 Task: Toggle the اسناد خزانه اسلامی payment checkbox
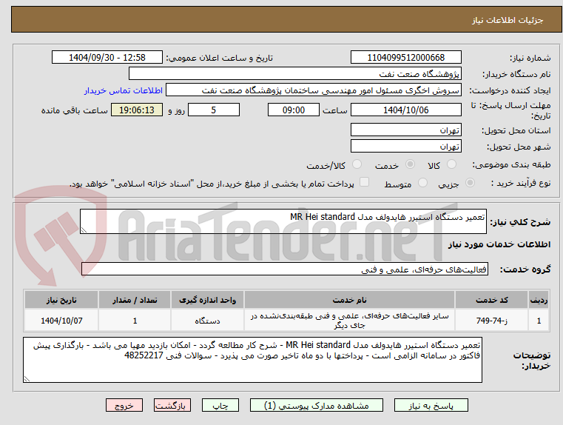[364, 182]
